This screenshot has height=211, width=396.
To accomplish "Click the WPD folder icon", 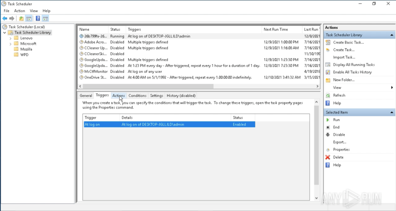I will pyautogui.click(x=16, y=54).
